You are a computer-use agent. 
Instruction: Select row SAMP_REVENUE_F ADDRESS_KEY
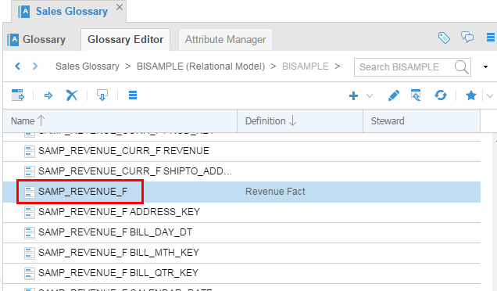(241, 212)
